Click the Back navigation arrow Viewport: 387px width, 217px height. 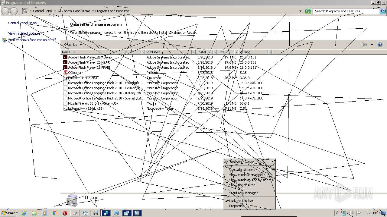coord(5,11)
